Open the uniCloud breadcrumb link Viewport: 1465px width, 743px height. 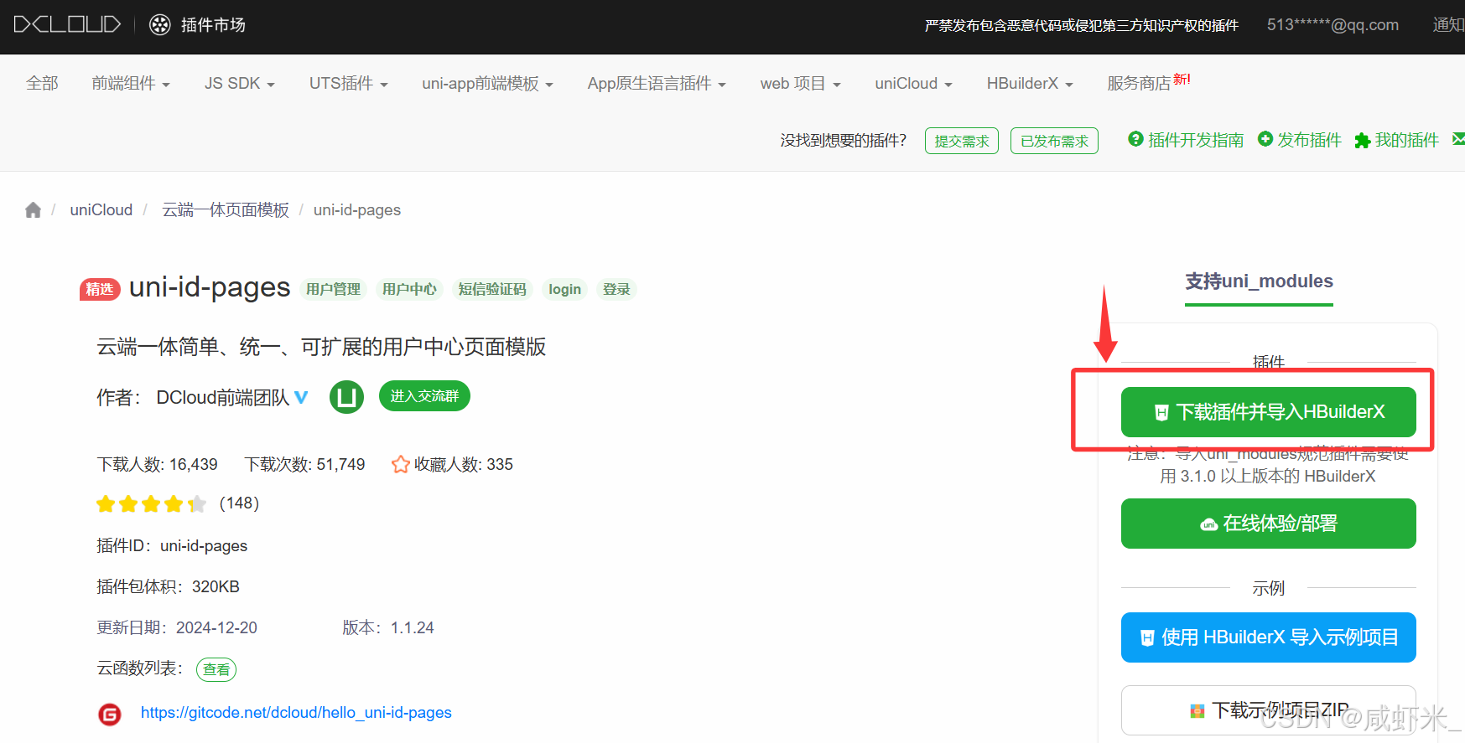(x=101, y=210)
